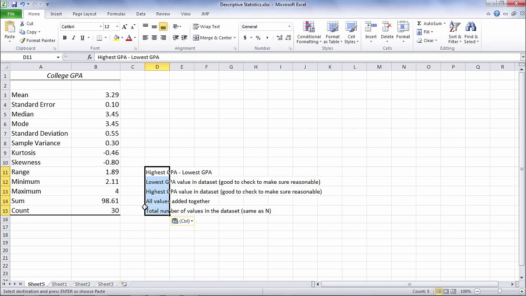526x296 pixels.
Task: Open Find & Select menu
Action: coord(471,33)
